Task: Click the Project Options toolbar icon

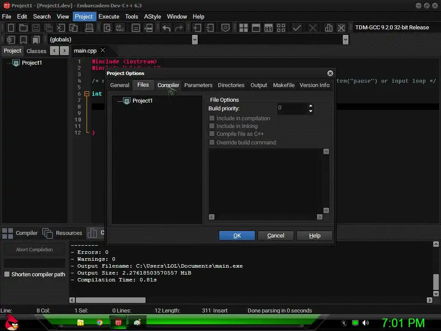Action: pos(225,28)
